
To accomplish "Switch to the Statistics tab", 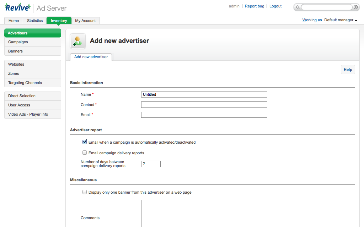I will click(34, 21).
